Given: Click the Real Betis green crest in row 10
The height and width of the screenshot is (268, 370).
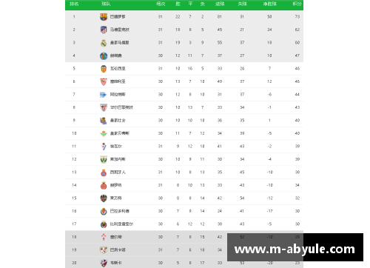Looking at the screenshot, I should click(x=104, y=133).
